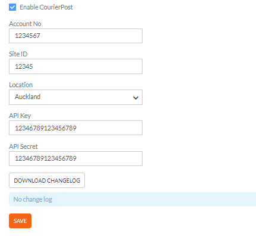The width and height of the screenshot is (256, 236).
Task: Focus the Site ID field
Action: (75, 66)
